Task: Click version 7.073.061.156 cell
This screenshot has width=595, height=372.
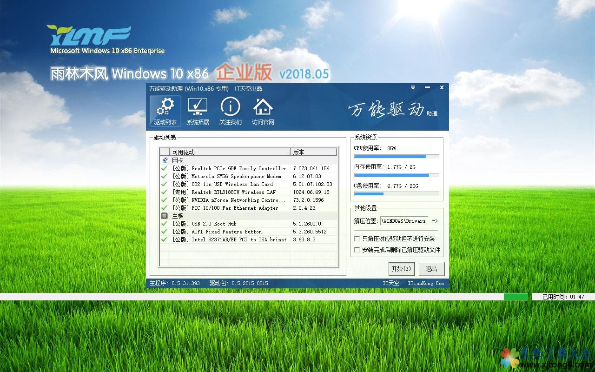Action: [311, 168]
